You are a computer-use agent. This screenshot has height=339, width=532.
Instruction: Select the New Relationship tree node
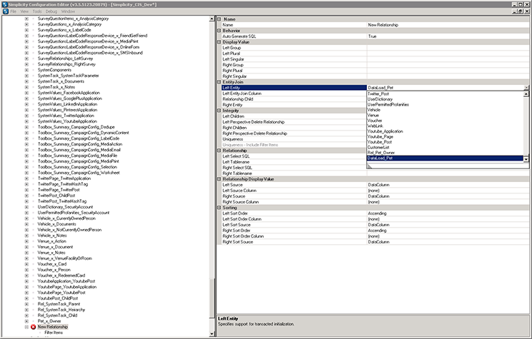click(x=53, y=327)
